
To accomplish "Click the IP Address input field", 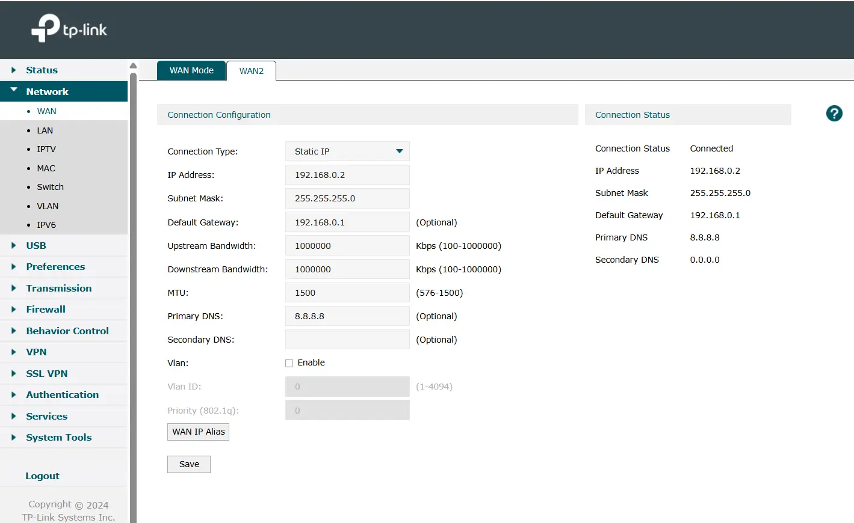I will point(347,175).
